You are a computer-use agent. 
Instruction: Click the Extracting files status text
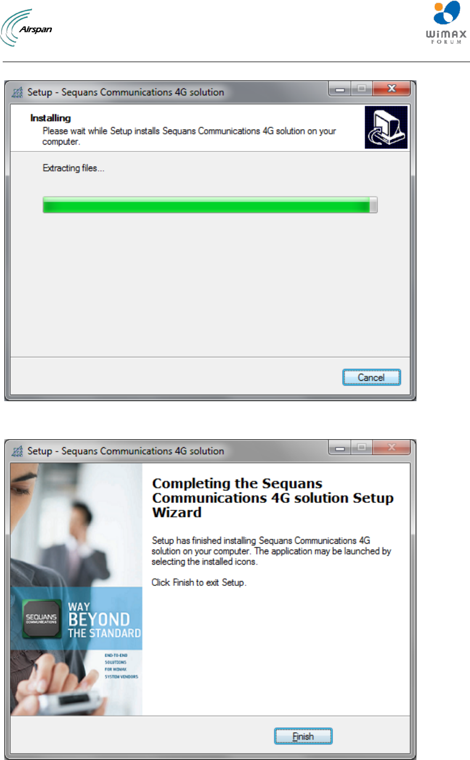pyautogui.click(x=73, y=168)
